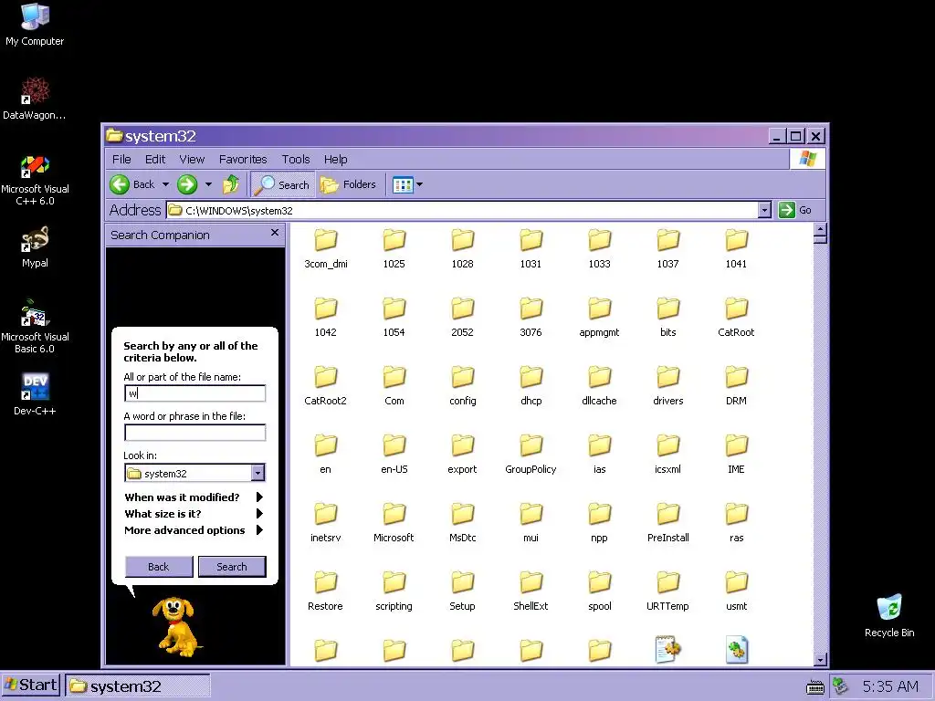The image size is (935, 701).
Task: Select the 1033 folder
Action: (599, 246)
